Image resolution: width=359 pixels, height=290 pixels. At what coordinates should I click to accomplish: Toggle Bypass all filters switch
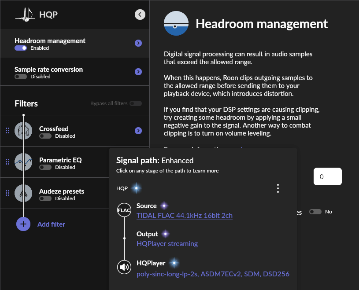pos(136,103)
